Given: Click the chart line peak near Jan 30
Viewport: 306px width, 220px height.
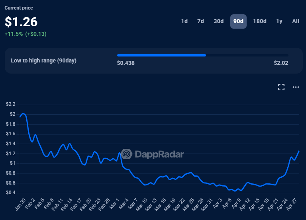Looking at the screenshot, I should [x=23, y=114].
